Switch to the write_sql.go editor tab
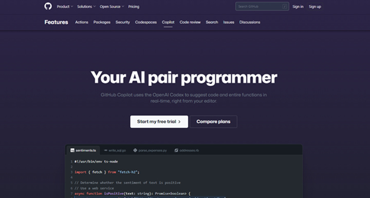This screenshot has width=370, height=198. 115,150
